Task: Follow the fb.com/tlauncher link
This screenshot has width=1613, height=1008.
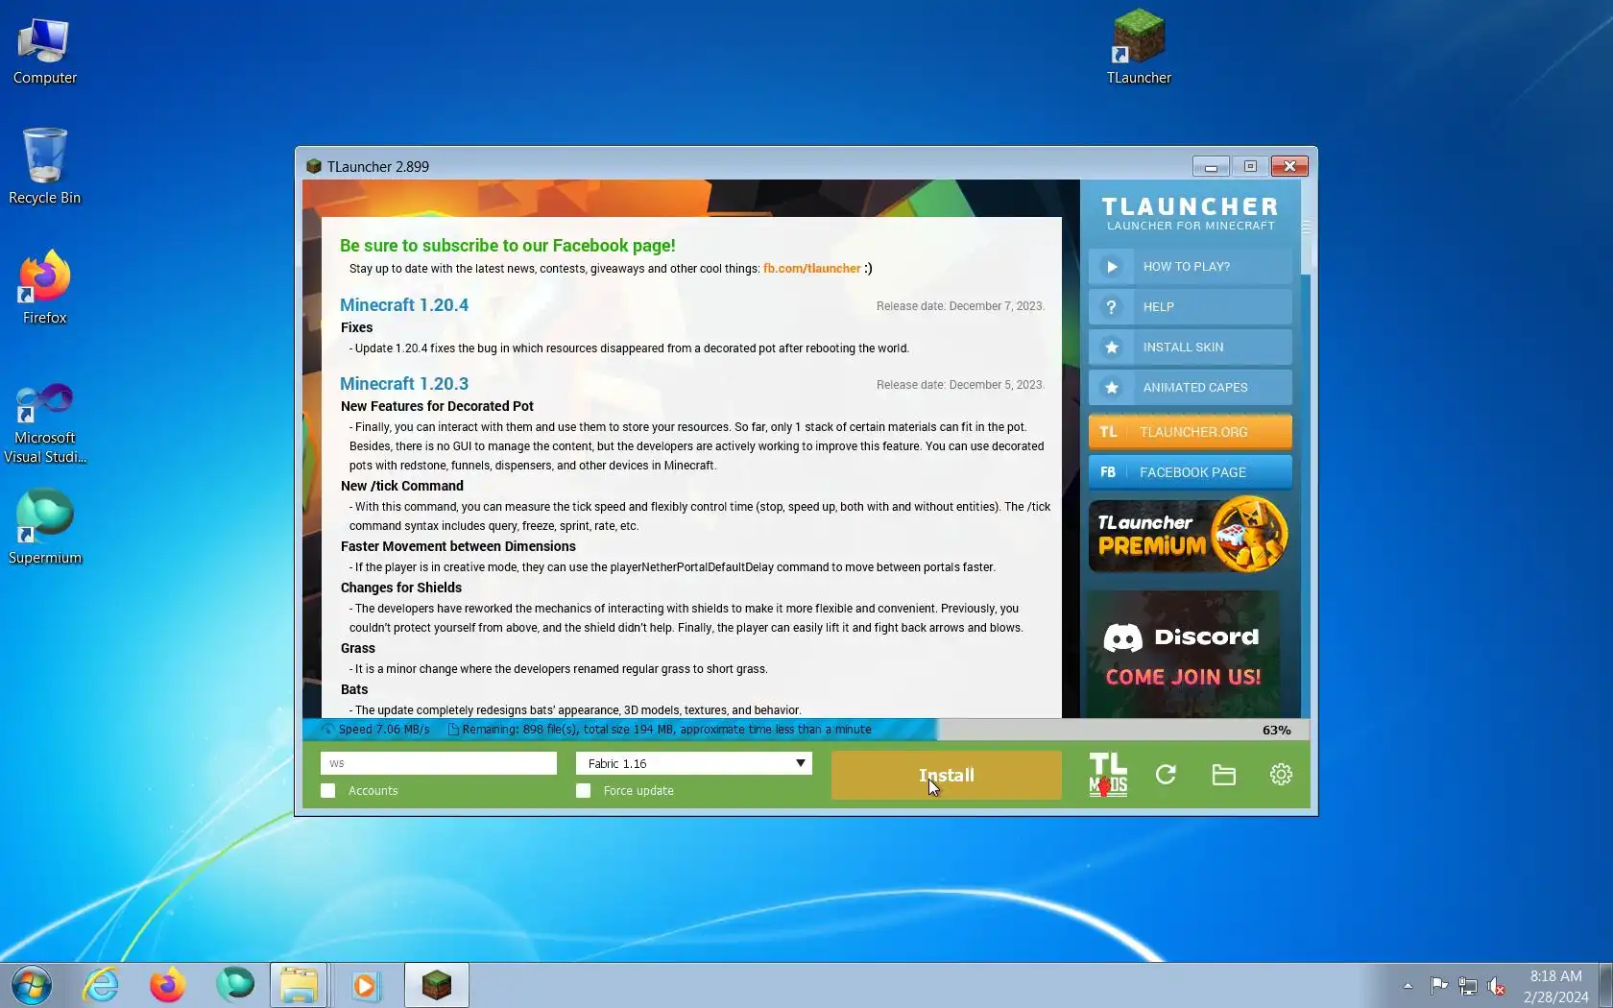Action: 812,269
